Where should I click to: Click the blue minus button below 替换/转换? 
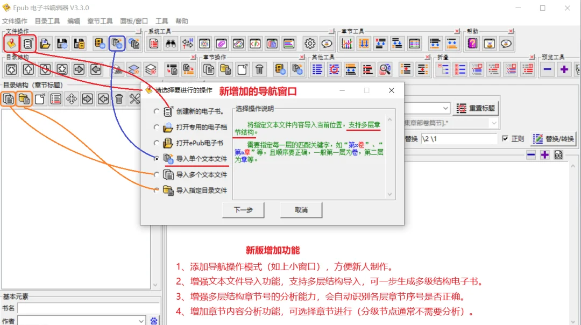tap(531, 155)
